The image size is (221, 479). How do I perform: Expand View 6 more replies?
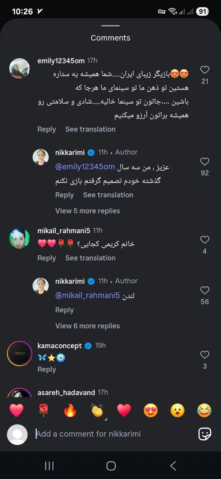coord(87,326)
